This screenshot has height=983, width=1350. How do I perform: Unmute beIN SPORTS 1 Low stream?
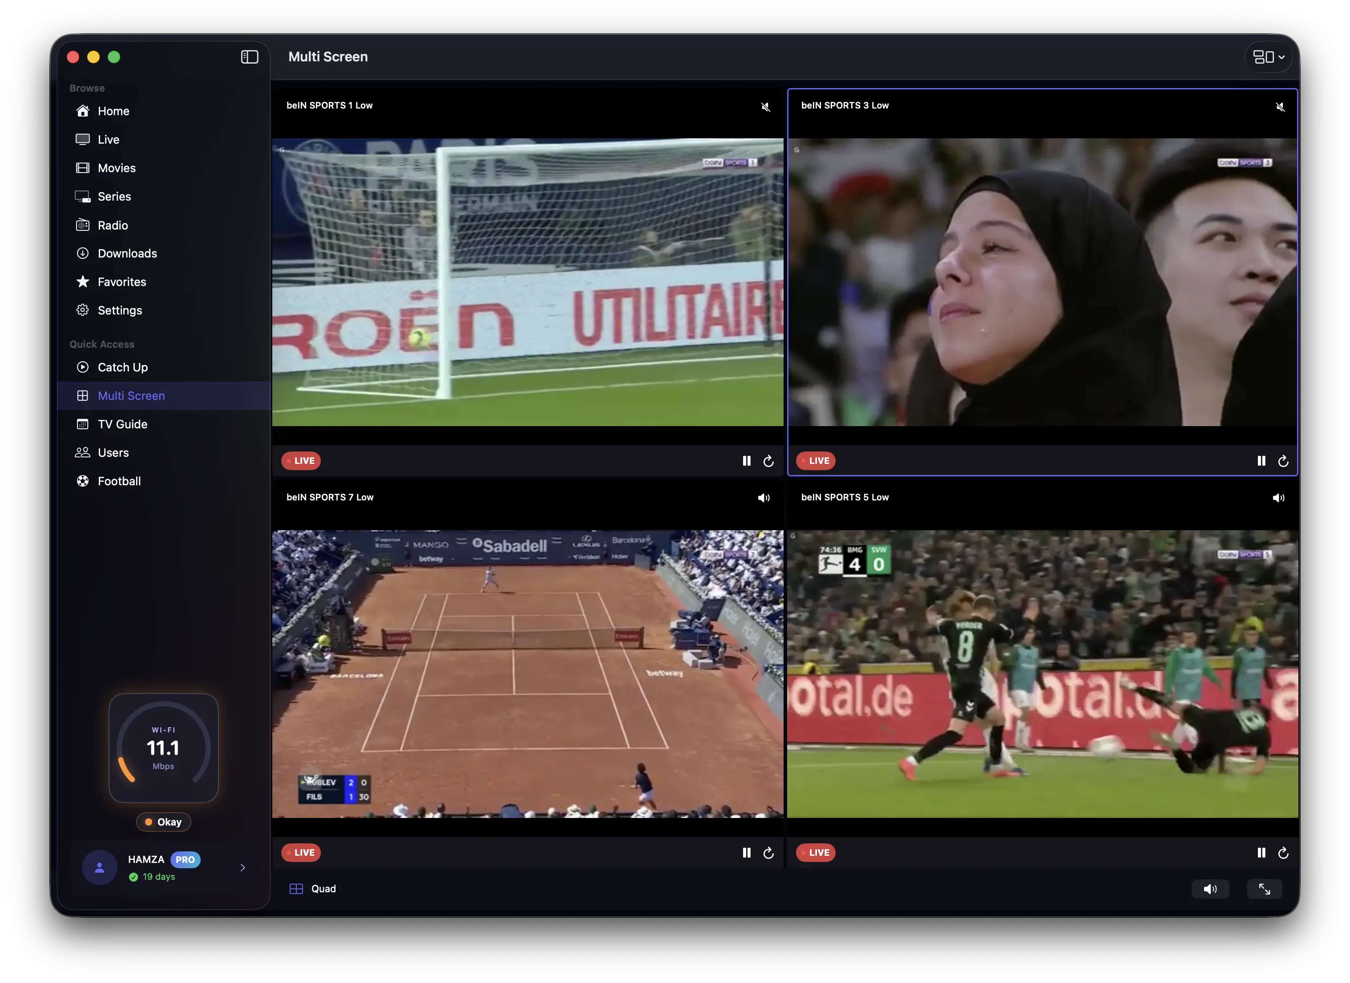point(765,106)
